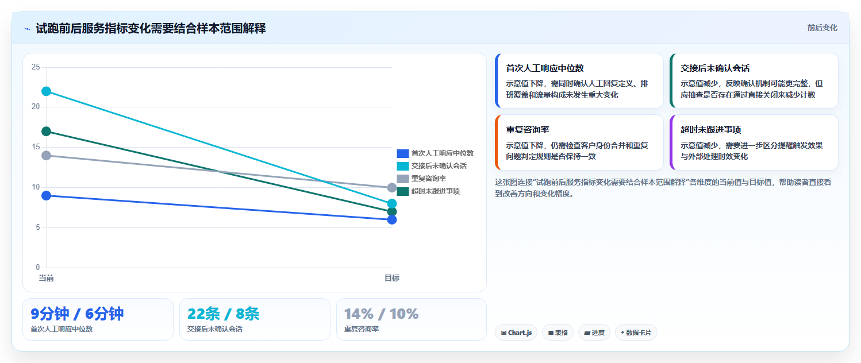
Task: Click the lightning icon beside the title
Action: (27, 29)
